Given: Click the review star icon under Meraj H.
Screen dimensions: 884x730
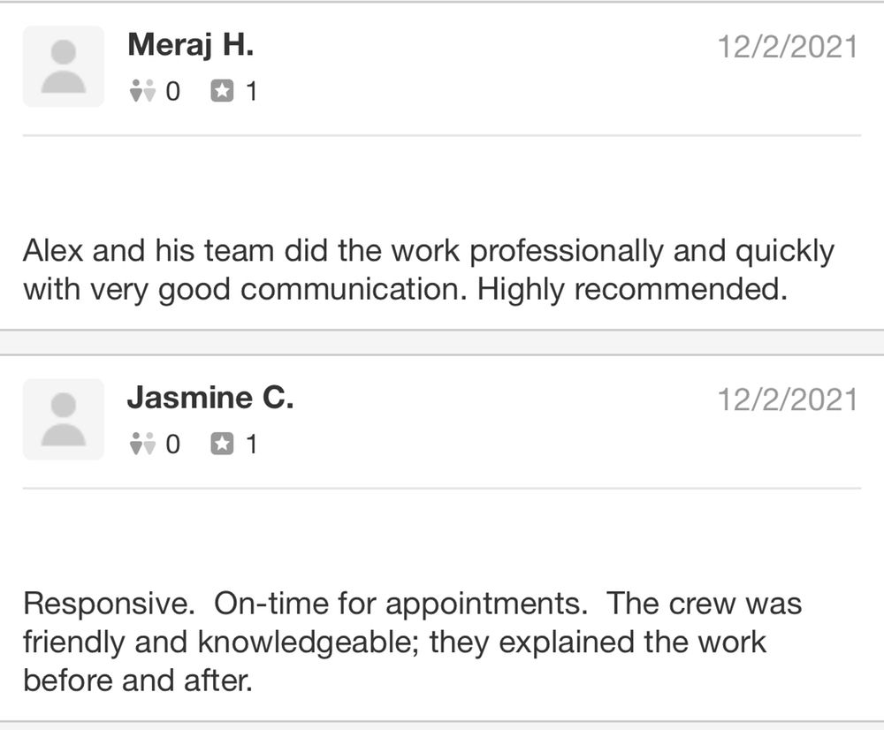Looking at the screenshot, I should [221, 91].
